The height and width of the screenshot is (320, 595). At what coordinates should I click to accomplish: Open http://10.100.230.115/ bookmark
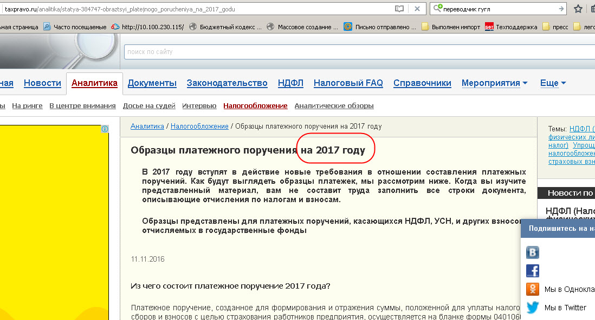coord(147,27)
